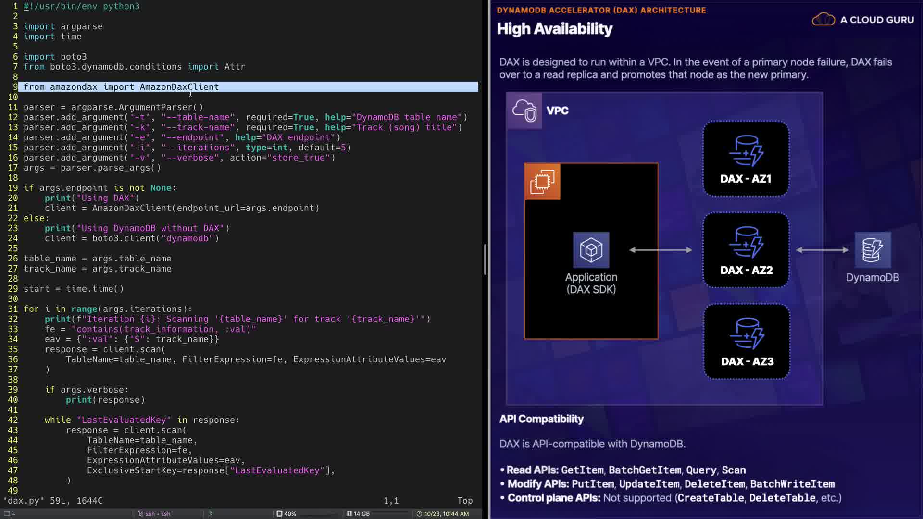923x519 pixels.
Task: Click the highlighted line 9 import statement
Action: pos(121,87)
